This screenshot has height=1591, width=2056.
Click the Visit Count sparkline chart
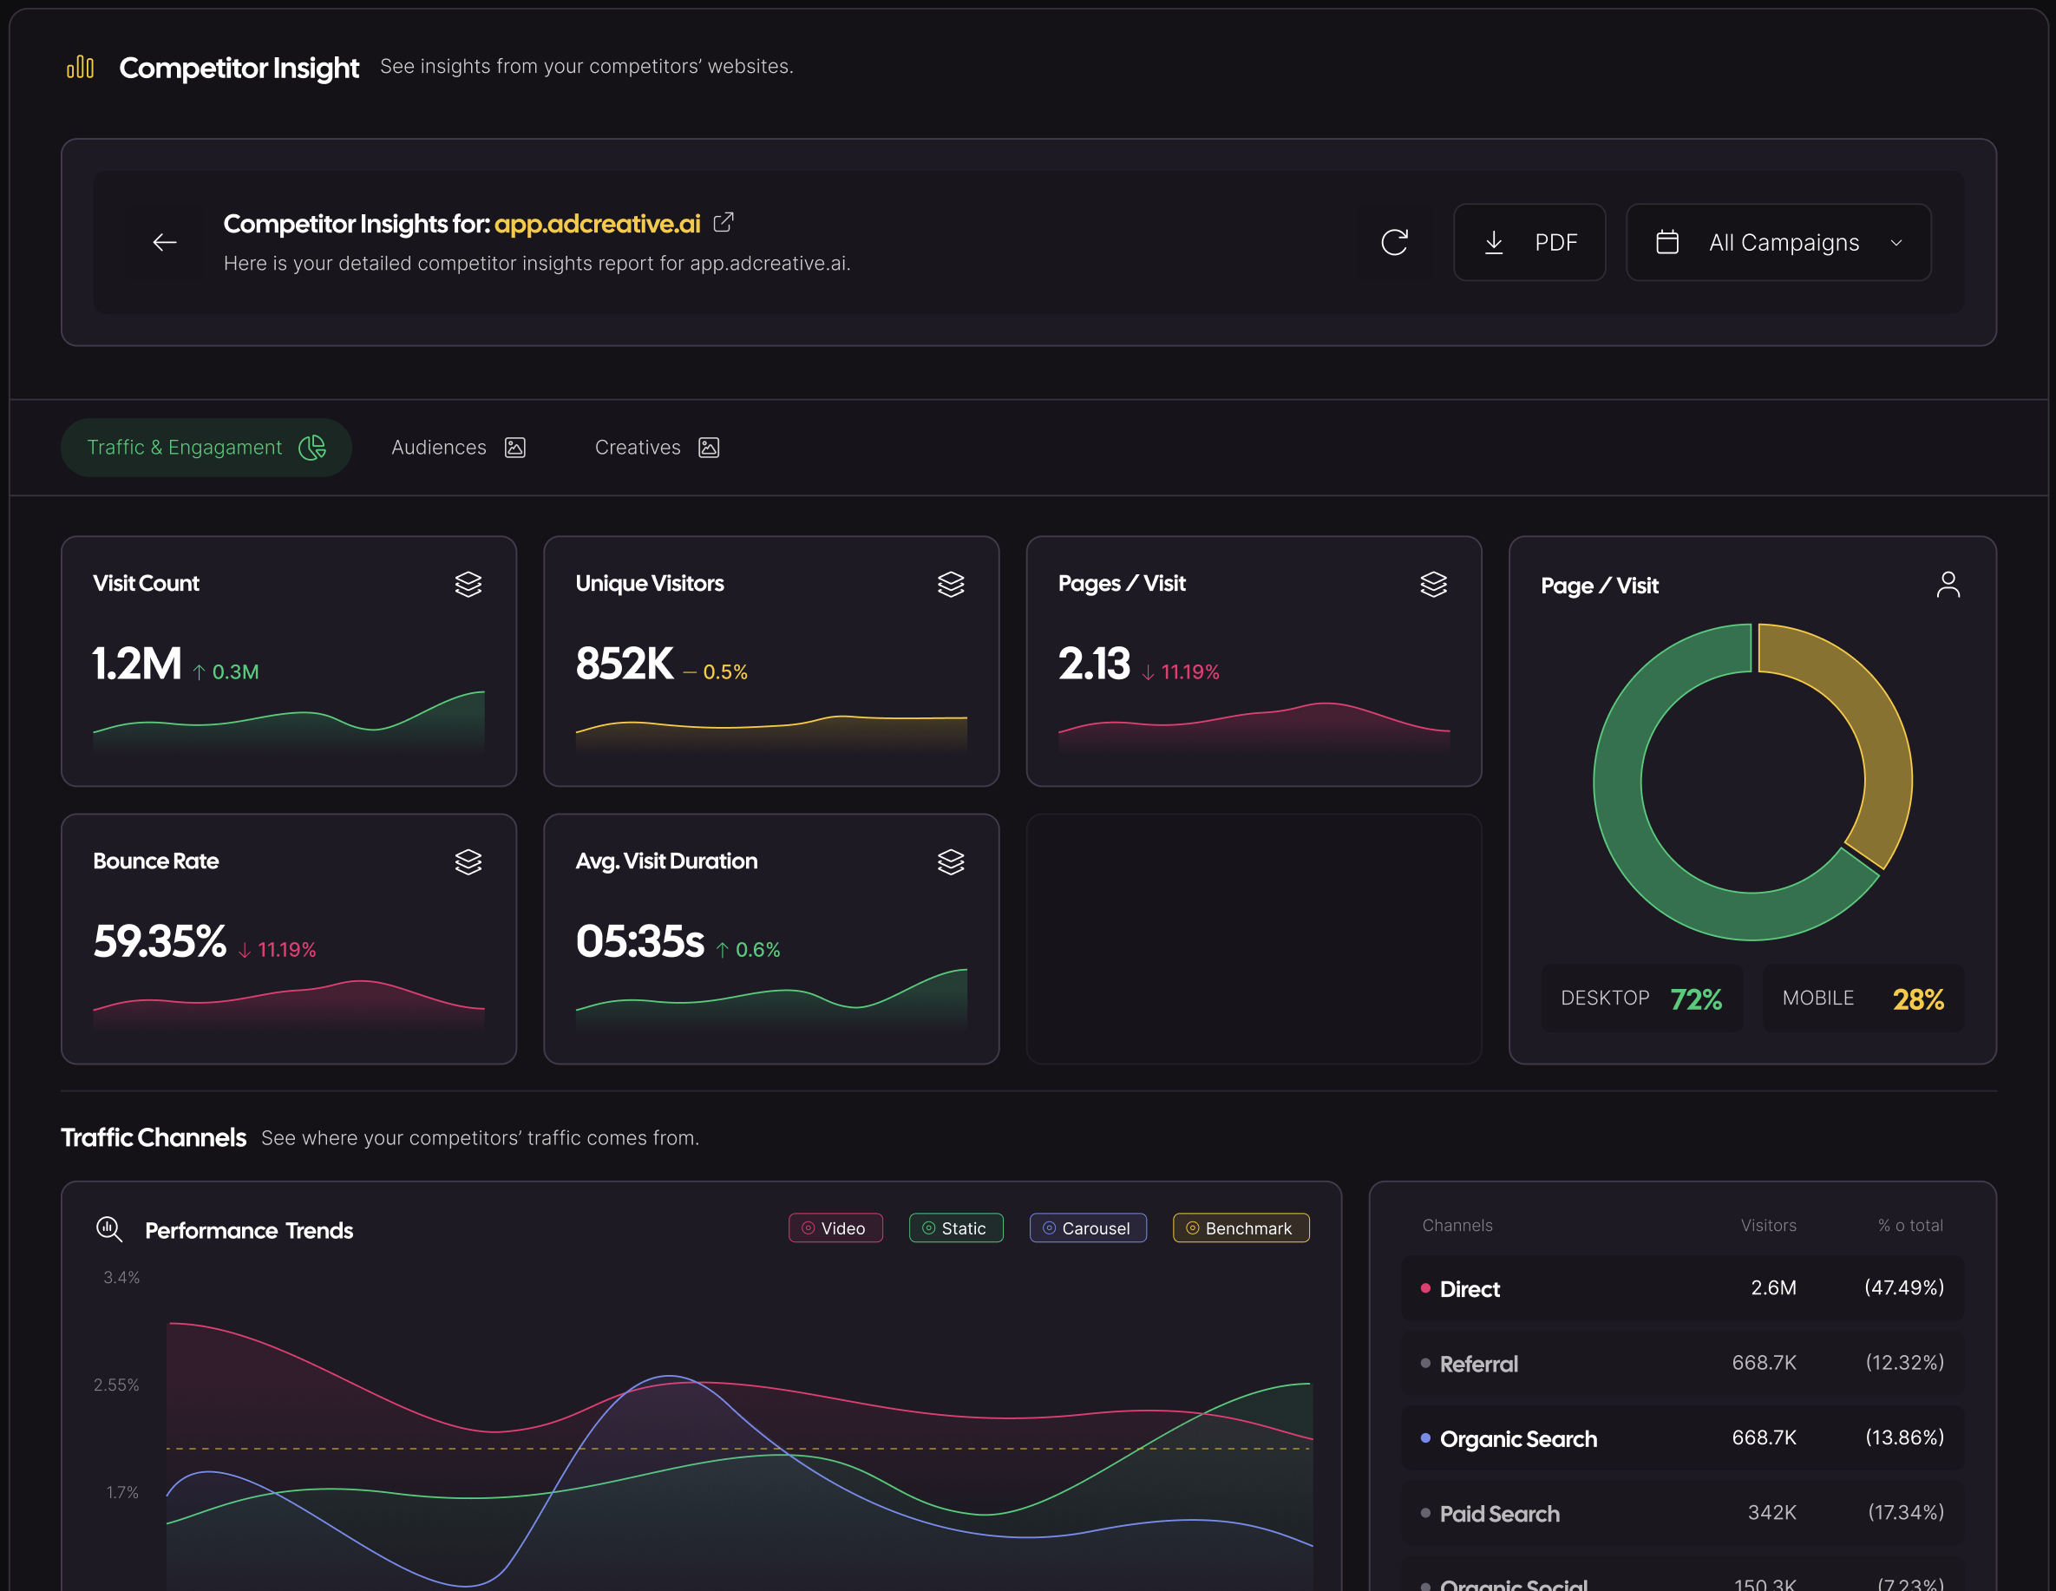[x=289, y=722]
